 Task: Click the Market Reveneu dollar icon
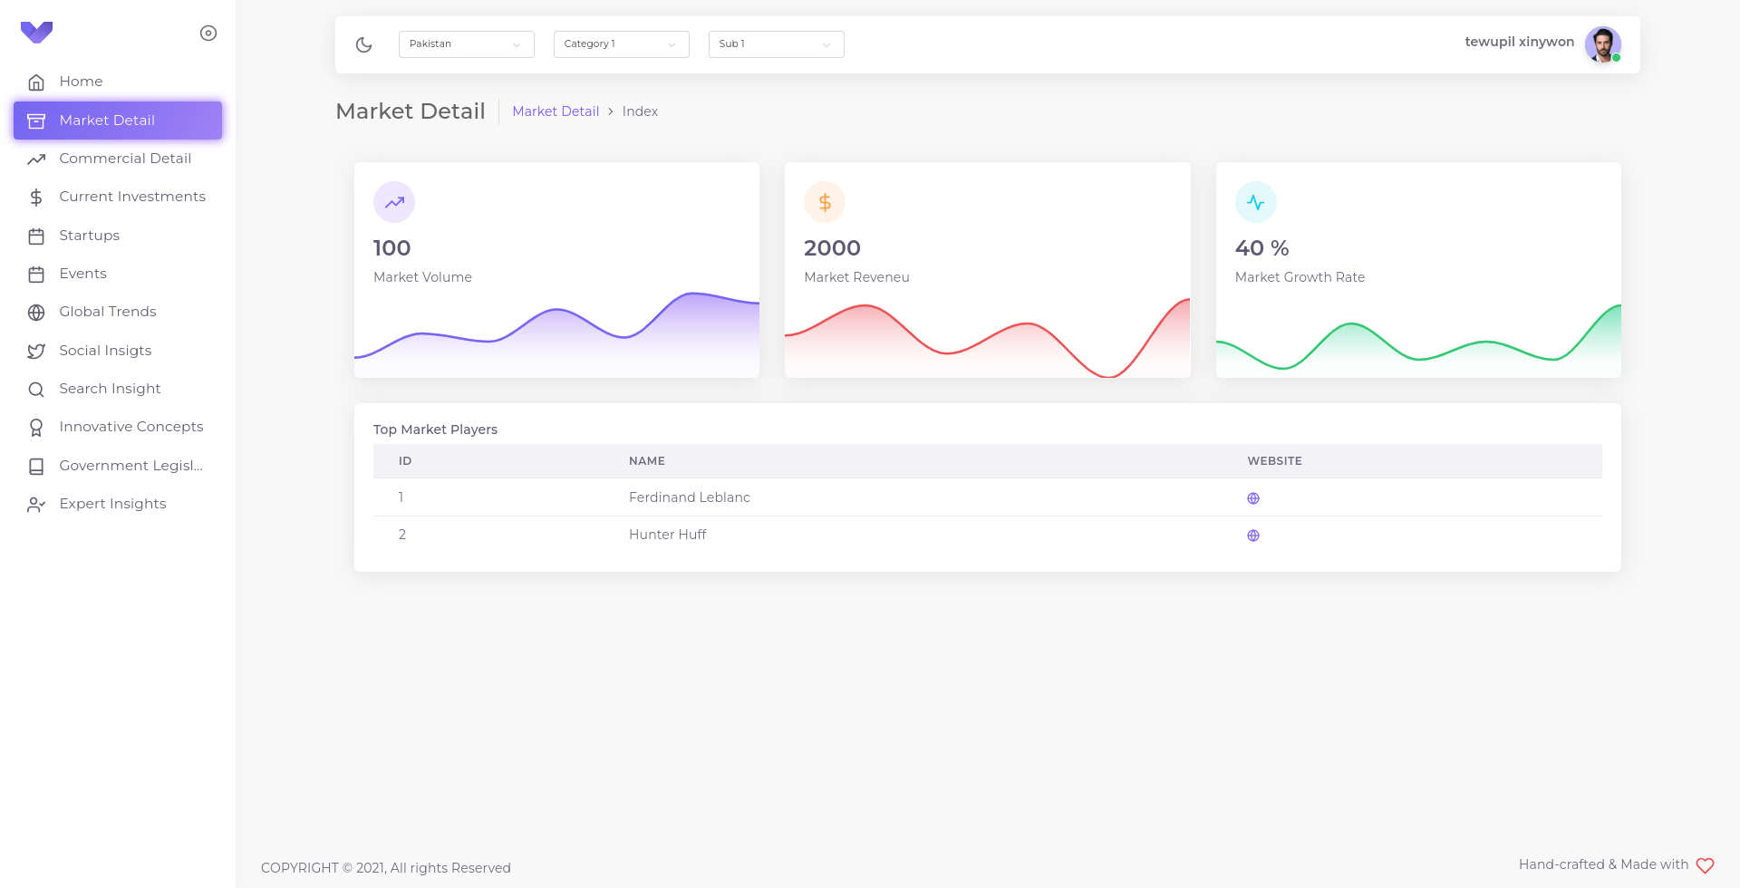[x=825, y=202]
